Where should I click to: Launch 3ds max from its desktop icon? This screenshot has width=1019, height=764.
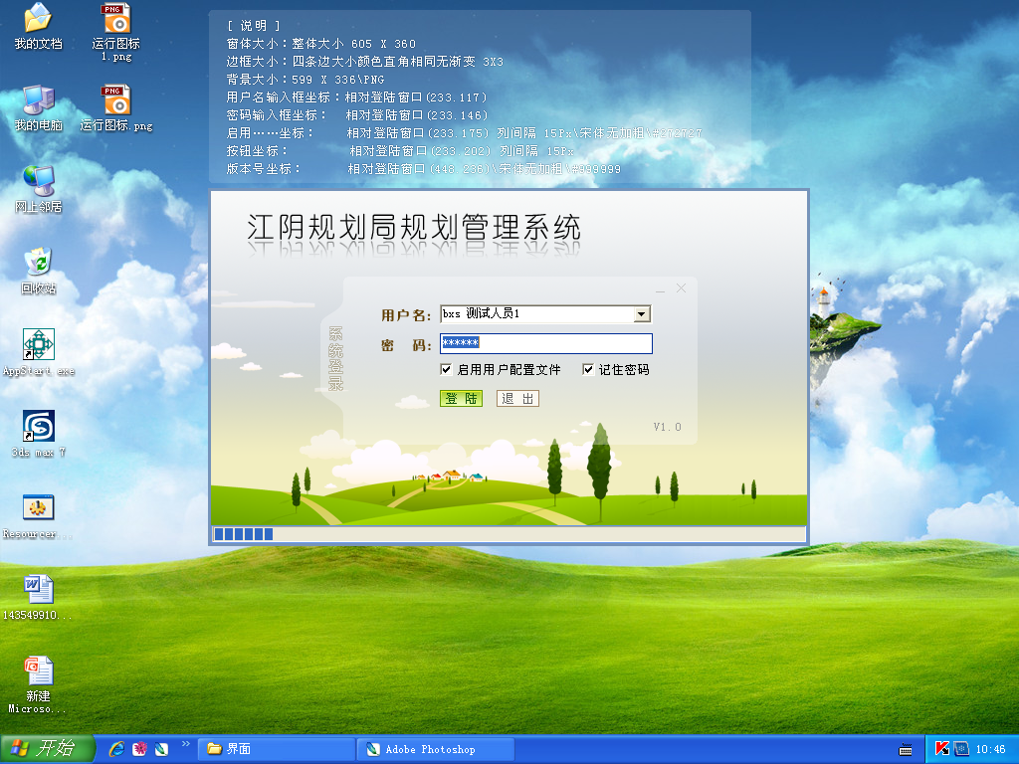(x=38, y=428)
